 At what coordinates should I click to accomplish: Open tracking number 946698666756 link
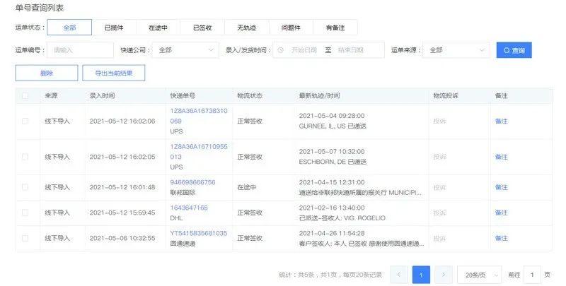192,182
